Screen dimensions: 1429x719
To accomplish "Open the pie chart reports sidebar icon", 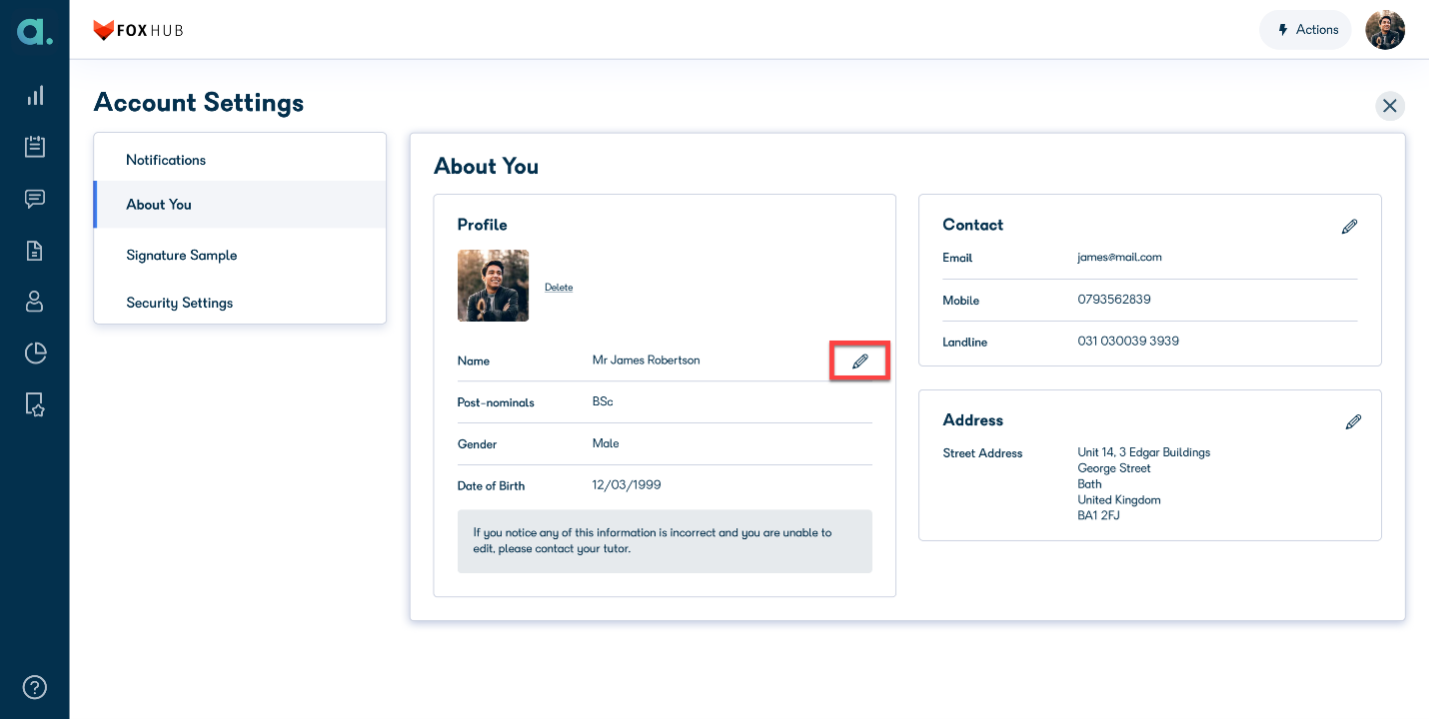I will (35, 353).
